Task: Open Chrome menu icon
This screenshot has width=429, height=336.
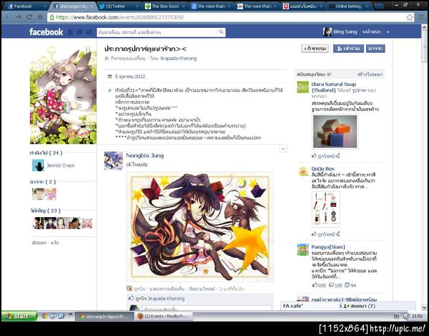Action: coord(422,17)
